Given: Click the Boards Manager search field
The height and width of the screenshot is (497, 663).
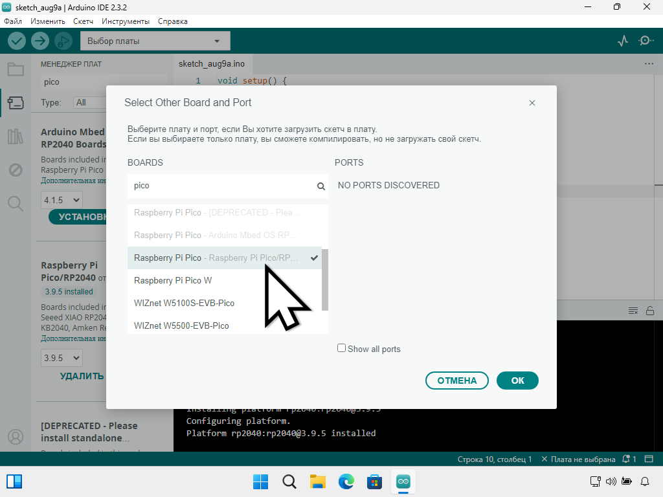Looking at the screenshot, I should pyautogui.click(x=104, y=82).
